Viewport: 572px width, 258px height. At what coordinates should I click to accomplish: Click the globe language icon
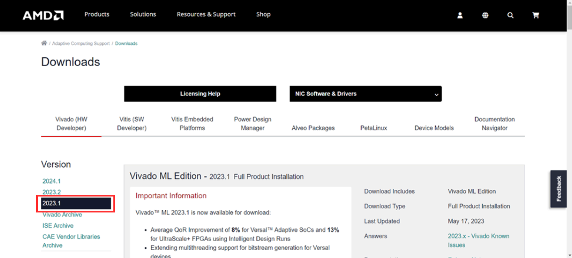[485, 15]
